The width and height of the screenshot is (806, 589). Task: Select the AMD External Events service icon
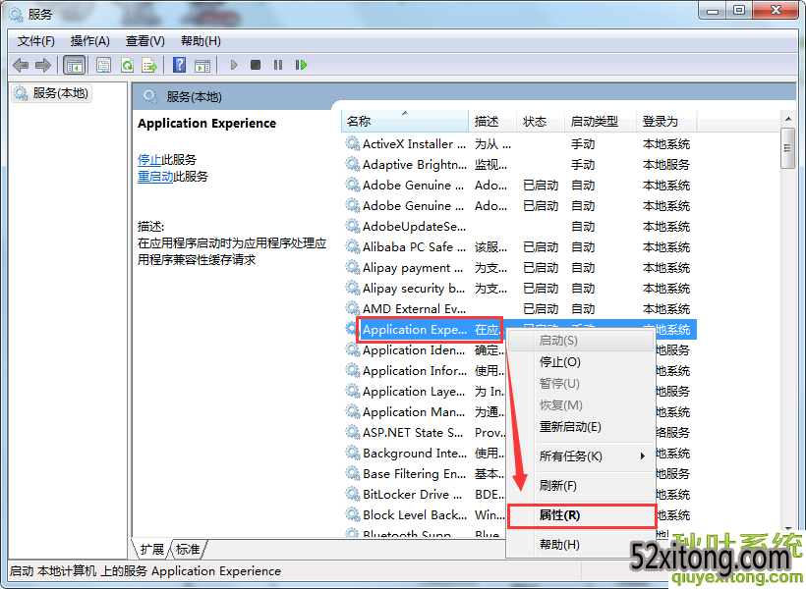tap(353, 308)
